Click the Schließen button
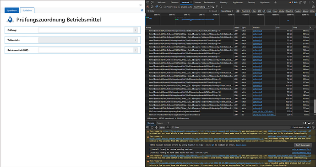This screenshot has width=316, height=167. pos(27,10)
